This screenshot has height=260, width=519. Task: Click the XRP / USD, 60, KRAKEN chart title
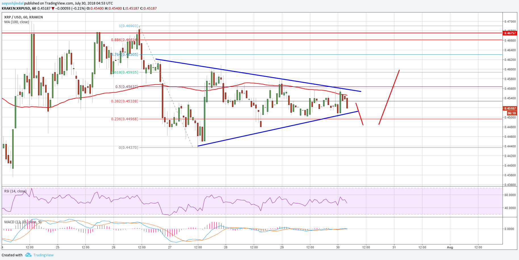point(24,17)
